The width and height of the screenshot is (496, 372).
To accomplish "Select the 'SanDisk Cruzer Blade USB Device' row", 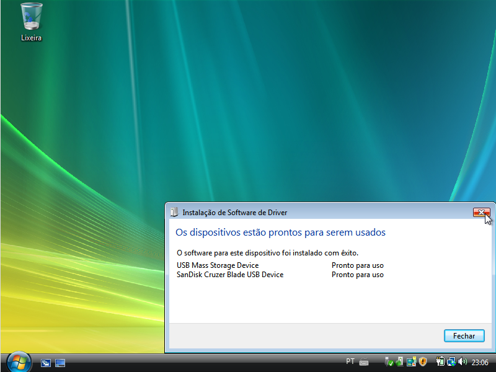I will tap(230, 275).
